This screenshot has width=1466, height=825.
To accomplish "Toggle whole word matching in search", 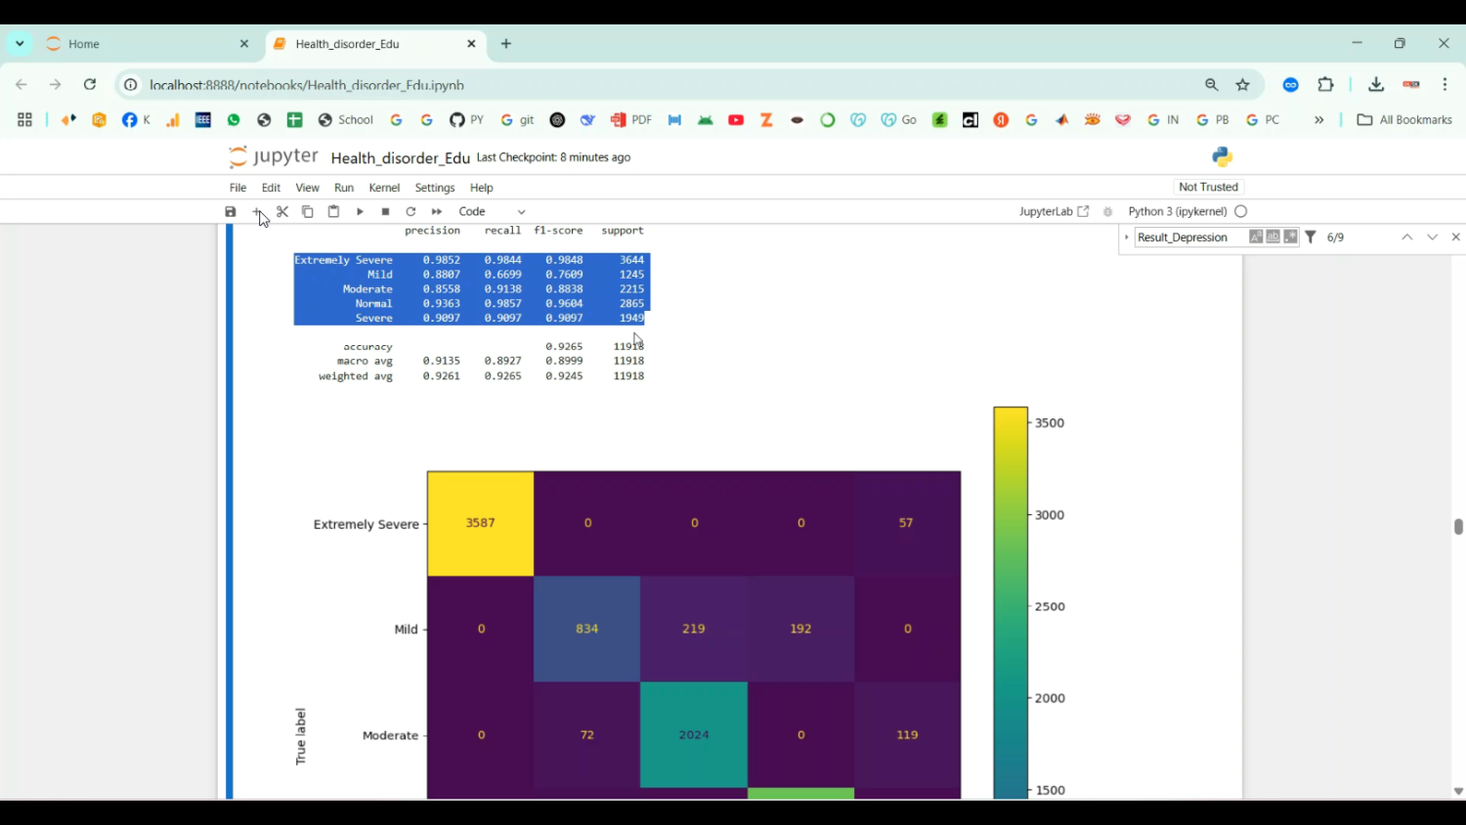I will coord(1272,238).
